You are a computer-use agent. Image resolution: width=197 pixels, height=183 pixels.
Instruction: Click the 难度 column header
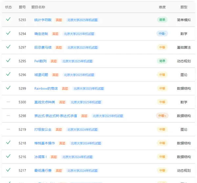162,7
